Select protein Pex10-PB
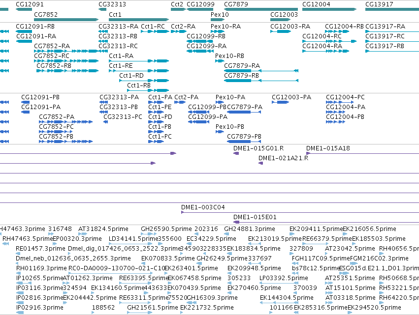The image size is (419, 315). pos(220,132)
